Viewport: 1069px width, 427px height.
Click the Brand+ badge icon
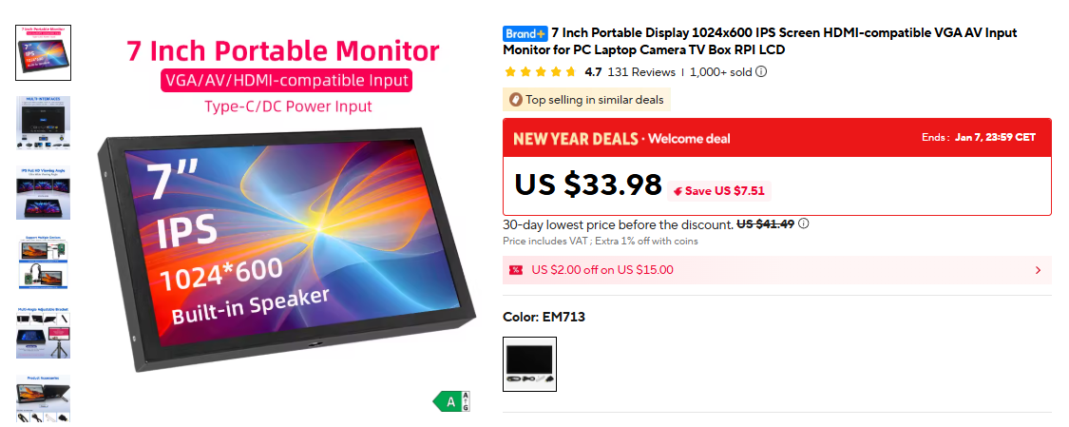coord(525,32)
